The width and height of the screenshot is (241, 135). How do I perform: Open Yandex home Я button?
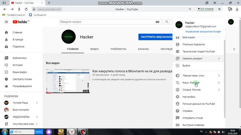click(x=19, y=9)
